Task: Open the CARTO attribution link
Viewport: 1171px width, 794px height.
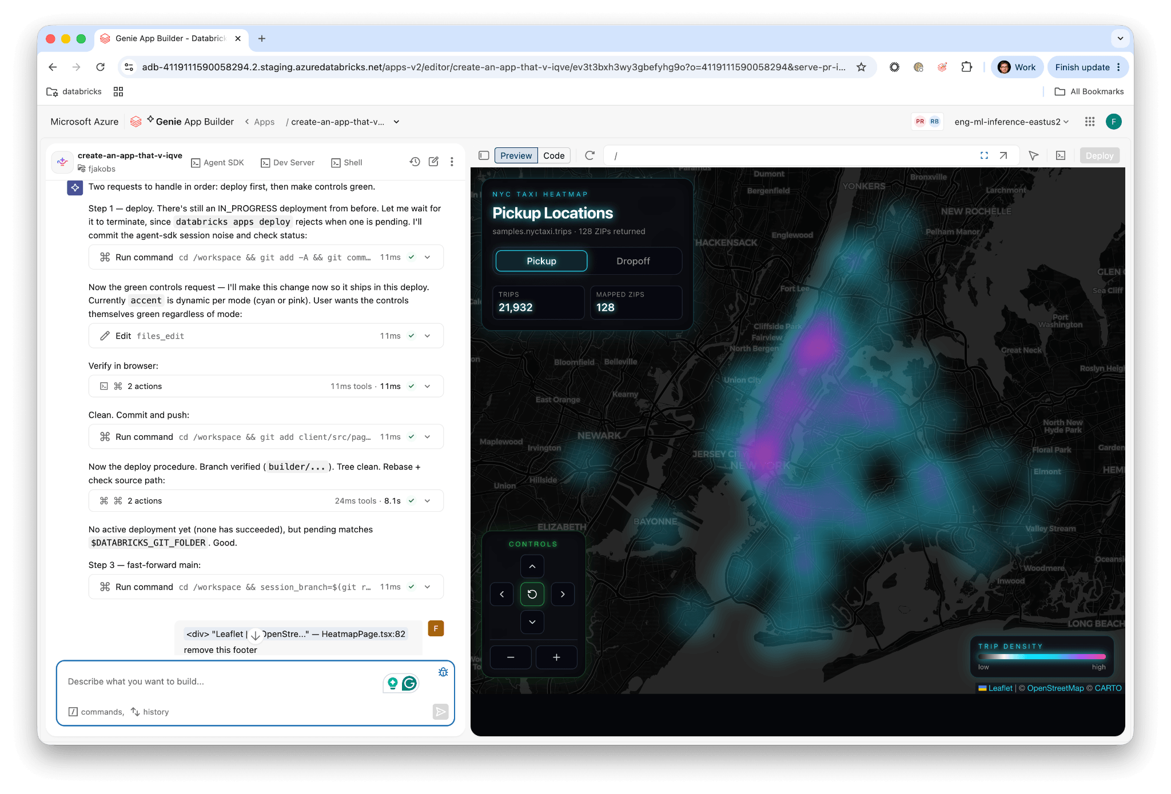Action: (x=1108, y=688)
